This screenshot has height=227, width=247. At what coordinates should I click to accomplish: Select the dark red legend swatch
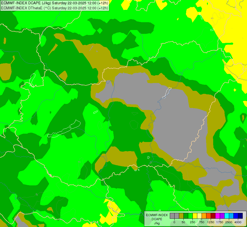coord(213,216)
